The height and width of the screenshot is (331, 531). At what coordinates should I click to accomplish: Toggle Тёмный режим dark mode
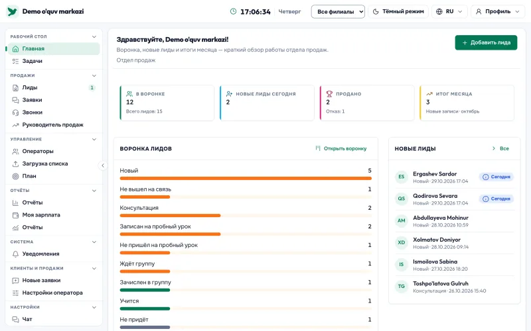coord(398,11)
